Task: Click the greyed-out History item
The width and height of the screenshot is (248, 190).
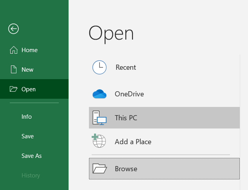Action: pyautogui.click(x=31, y=176)
